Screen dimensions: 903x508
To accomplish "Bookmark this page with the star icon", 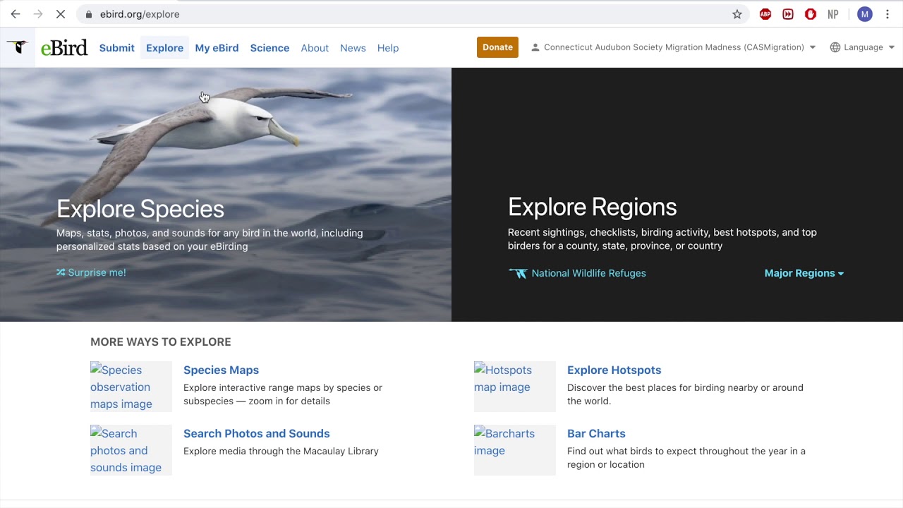I will [737, 14].
